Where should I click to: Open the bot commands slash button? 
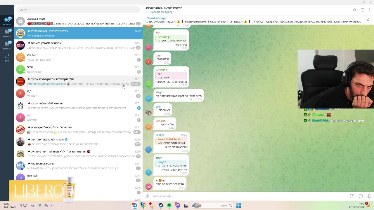tap(352, 196)
